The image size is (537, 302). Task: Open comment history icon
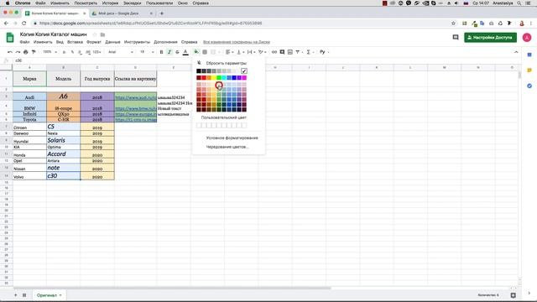pos(456,37)
